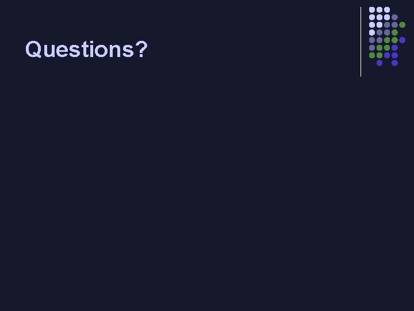Select green dot ending the third dot row

(402, 25)
